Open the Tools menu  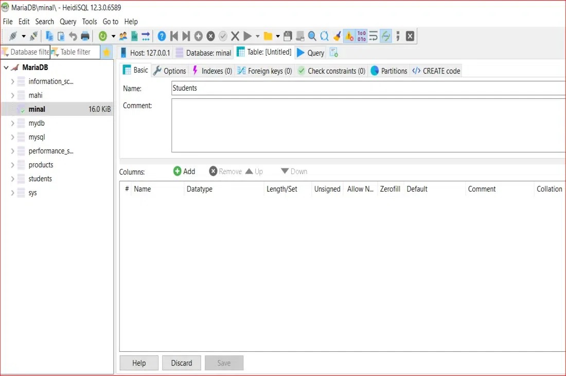[x=89, y=22]
